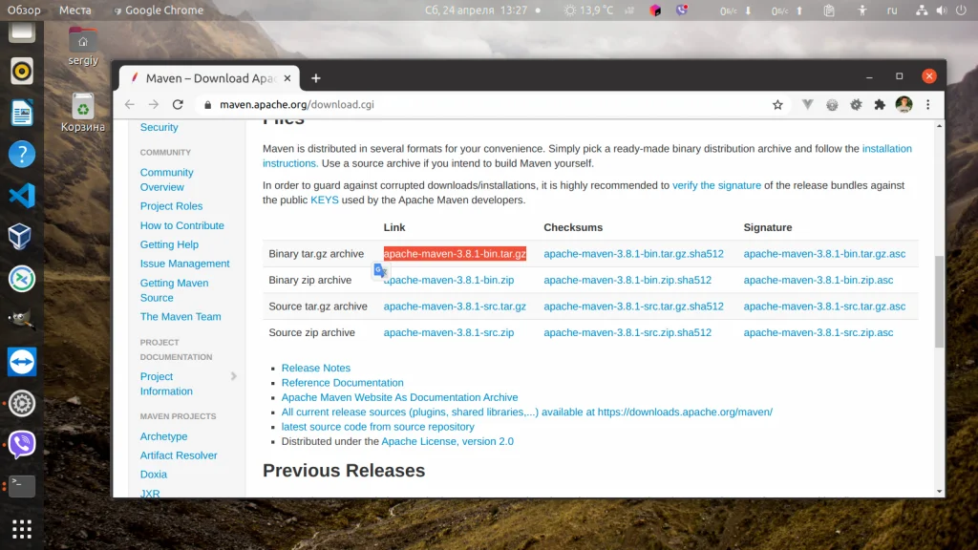Open the clipboard manager in the system tray
The height and width of the screenshot is (550, 978).
coord(828,11)
